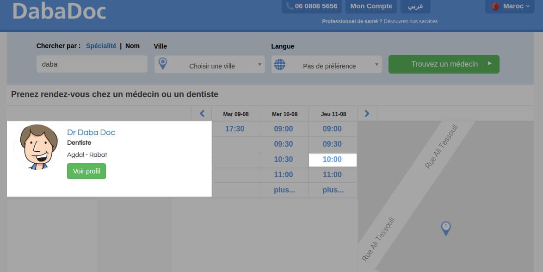
Task: Click the Morocco flag icon
Action: click(x=495, y=6)
